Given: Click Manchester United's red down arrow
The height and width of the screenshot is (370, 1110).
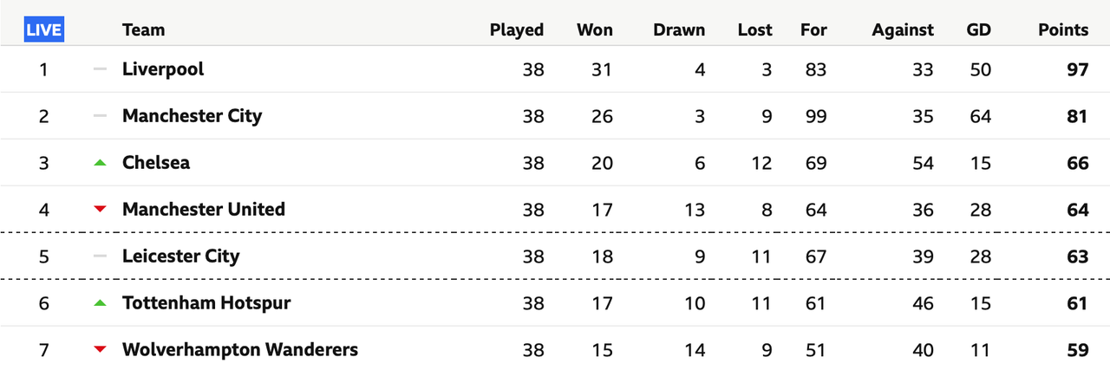Looking at the screenshot, I should pos(100,209).
